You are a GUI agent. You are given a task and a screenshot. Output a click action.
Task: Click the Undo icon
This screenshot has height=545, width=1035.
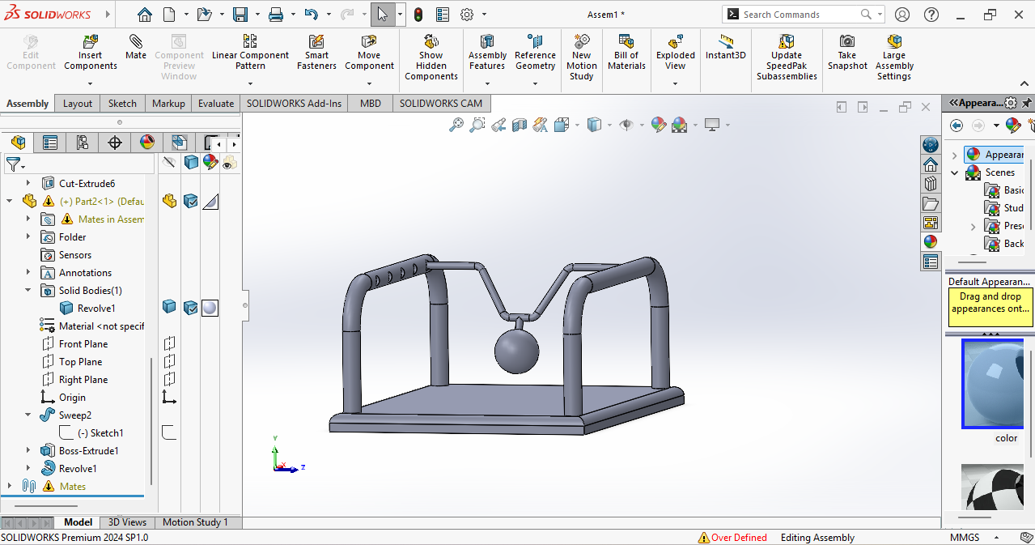[312, 15]
